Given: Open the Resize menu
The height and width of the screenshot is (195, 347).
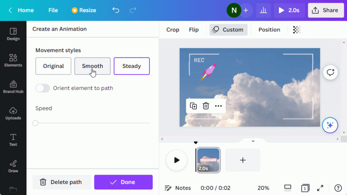Looking at the screenshot, I should coord(84,10).
